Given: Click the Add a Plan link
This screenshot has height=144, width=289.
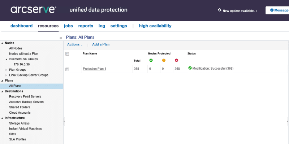Looking at the screenshot, I should coord(101,44).
